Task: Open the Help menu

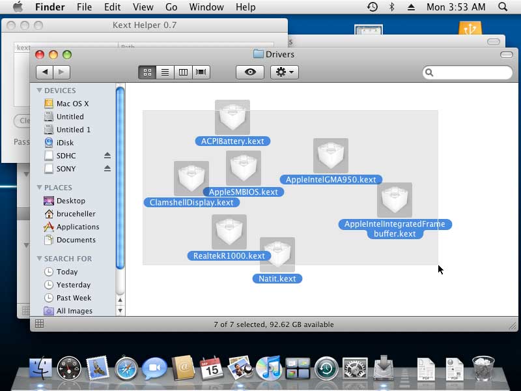Action: click(x=246, y=7)
